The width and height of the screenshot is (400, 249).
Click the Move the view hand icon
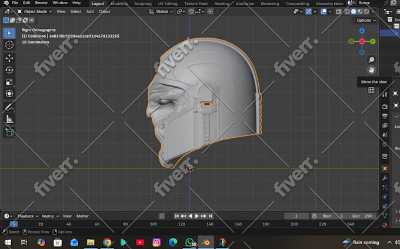[x=371, y=69]
